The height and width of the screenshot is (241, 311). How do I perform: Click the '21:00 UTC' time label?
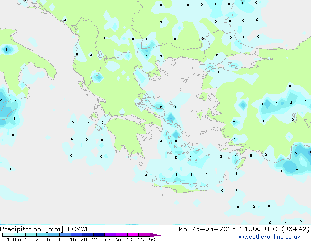tap(259, 229)
